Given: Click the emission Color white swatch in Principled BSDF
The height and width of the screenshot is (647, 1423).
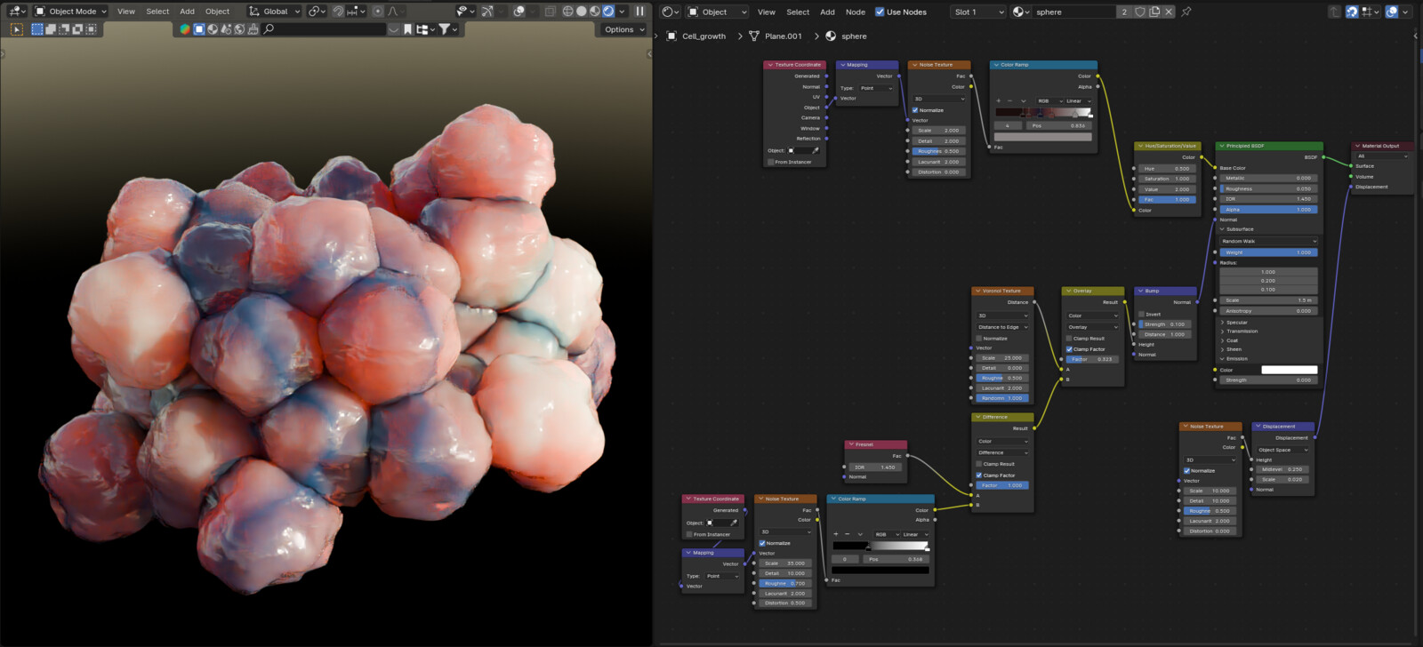Looking at the screenshot, I should [1289, 370].
